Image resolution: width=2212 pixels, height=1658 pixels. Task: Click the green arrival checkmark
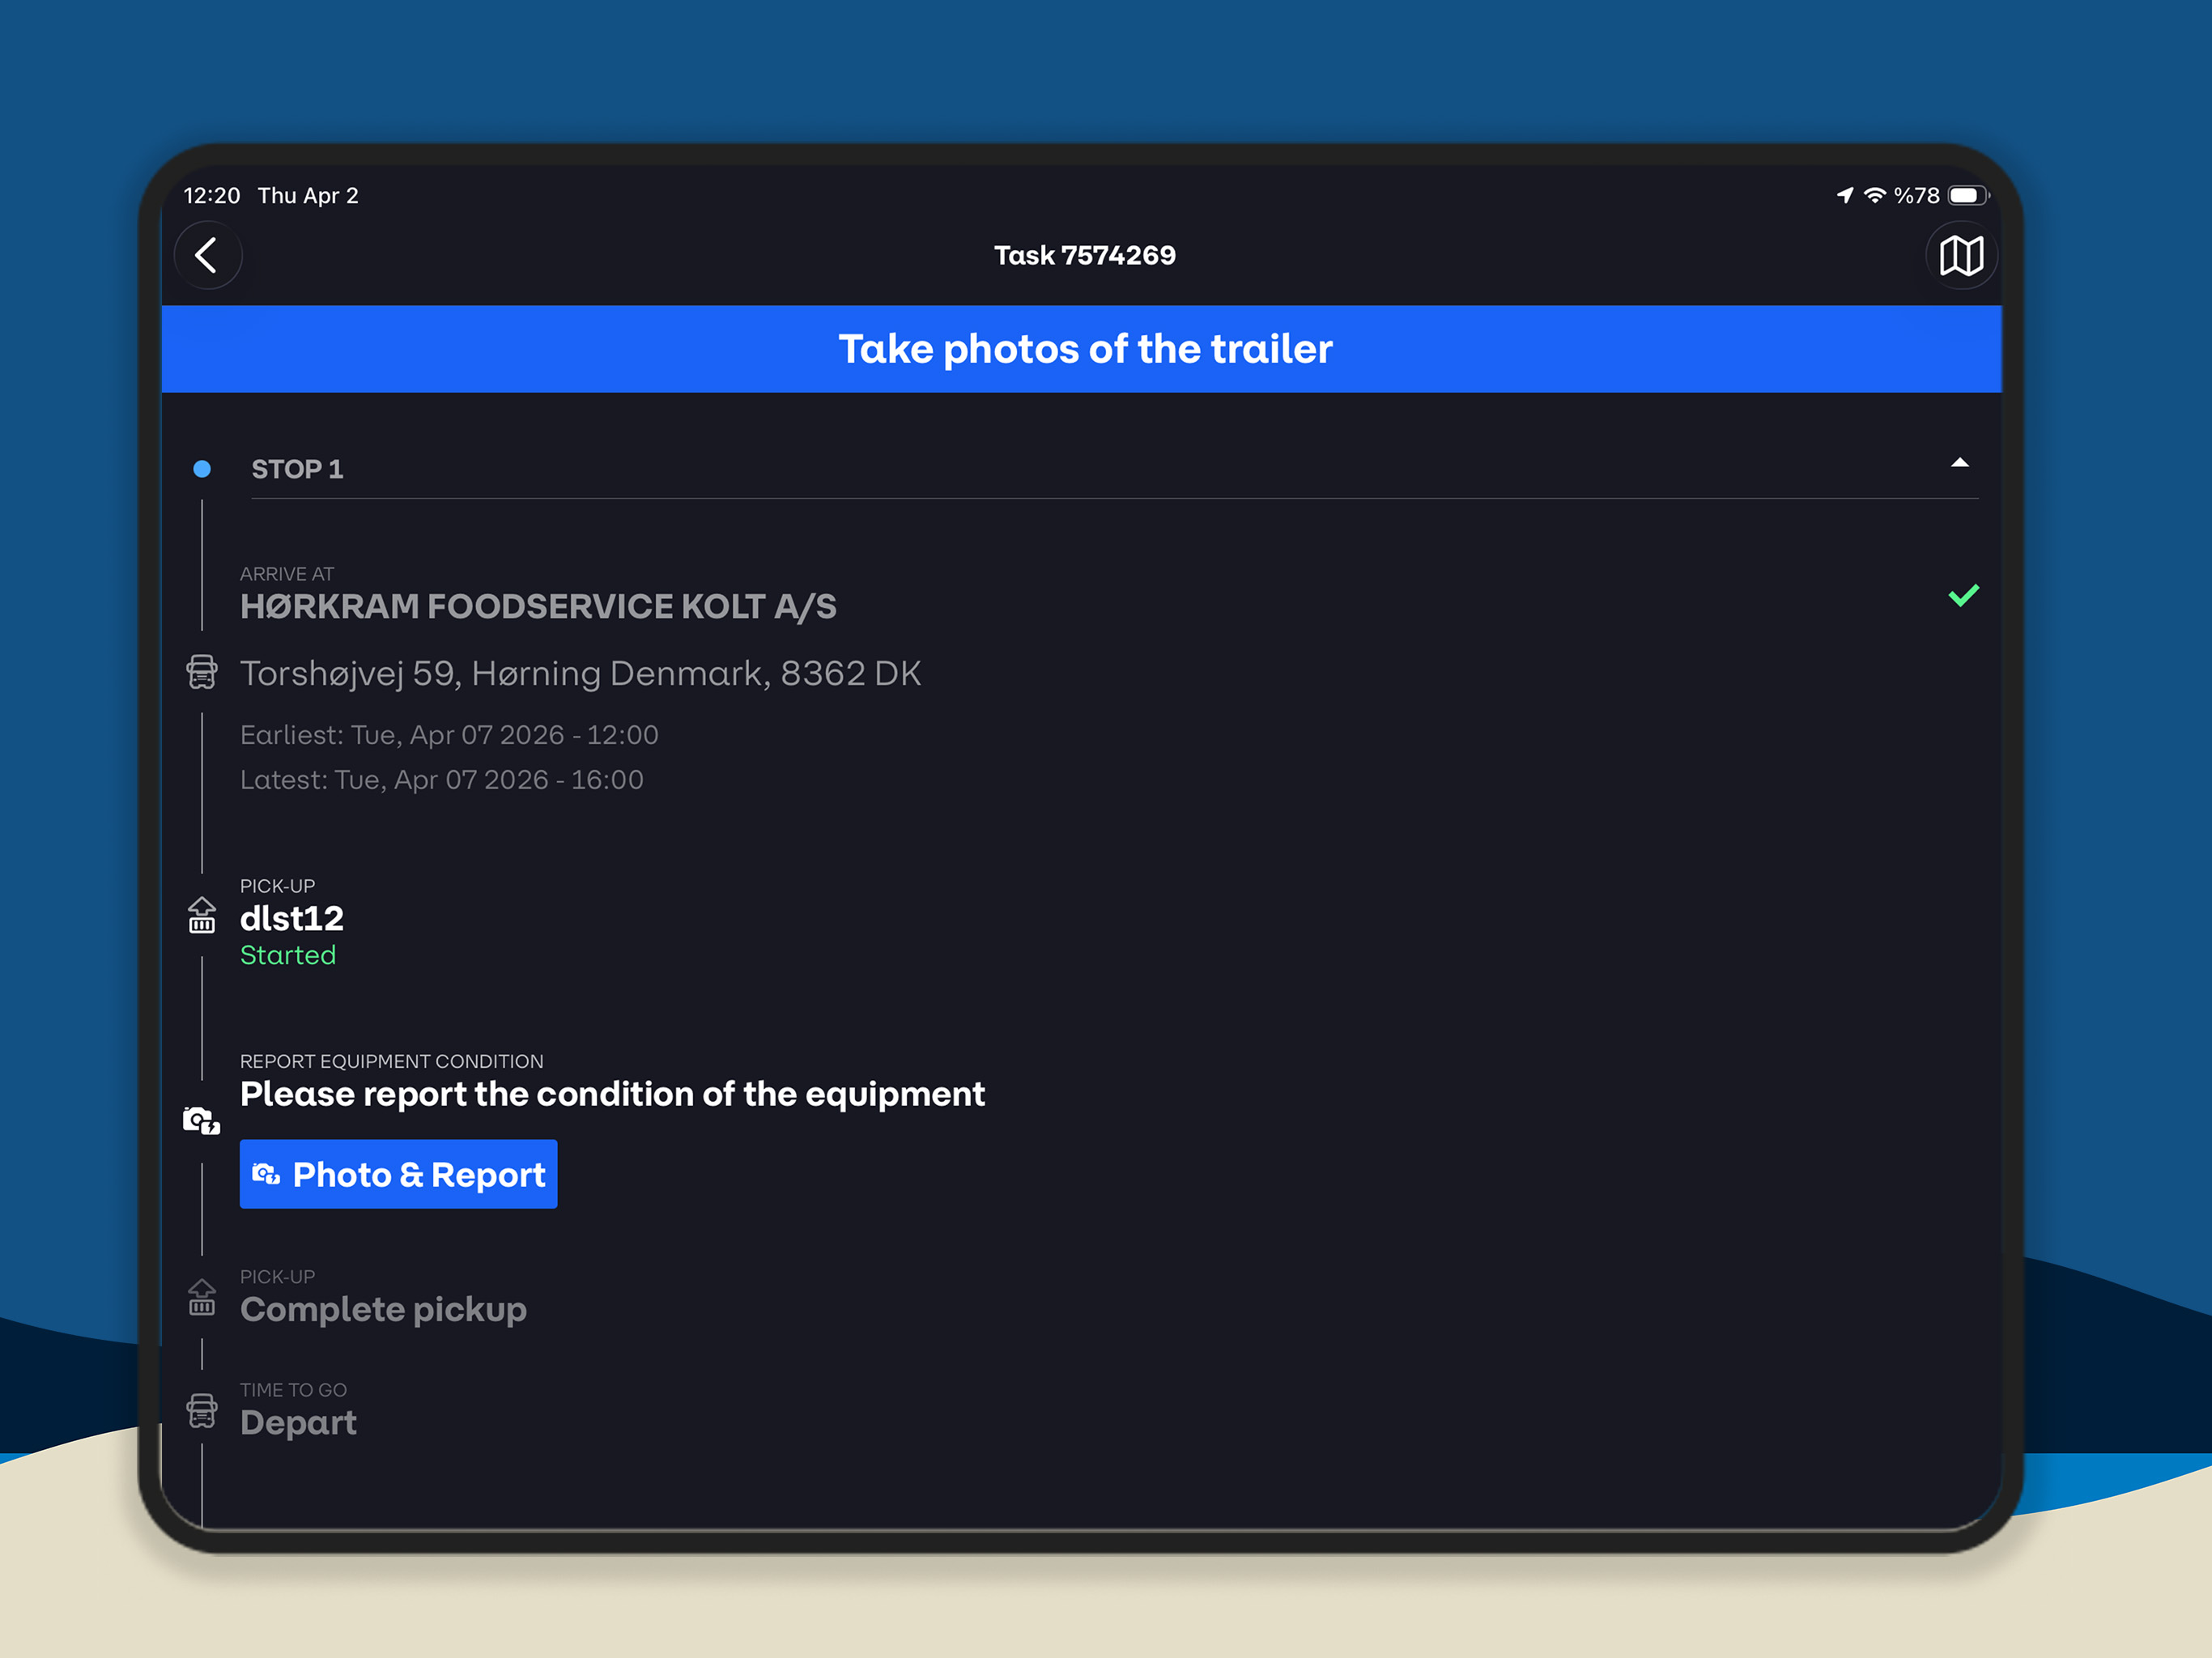coord(1964,596)
